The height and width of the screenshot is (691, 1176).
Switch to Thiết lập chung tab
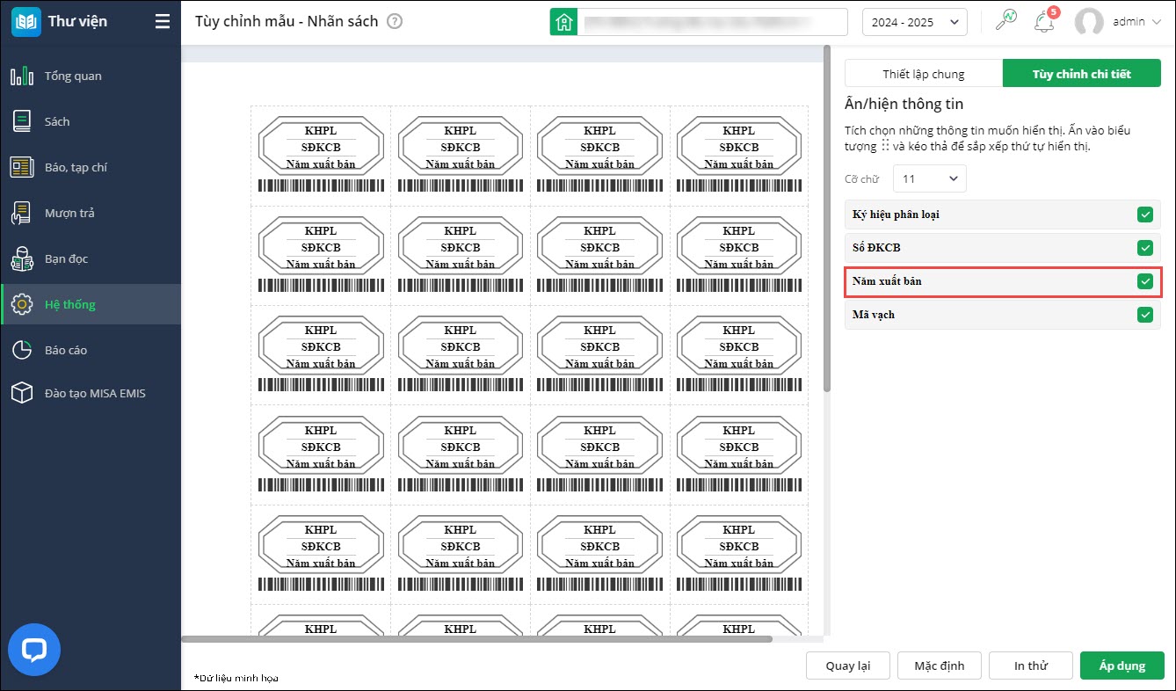923,74
